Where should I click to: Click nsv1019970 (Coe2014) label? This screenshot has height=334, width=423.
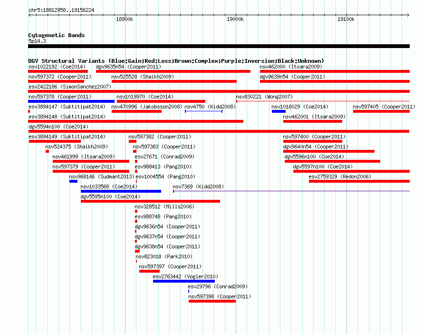pyautogui.click(x=145, y=97)
